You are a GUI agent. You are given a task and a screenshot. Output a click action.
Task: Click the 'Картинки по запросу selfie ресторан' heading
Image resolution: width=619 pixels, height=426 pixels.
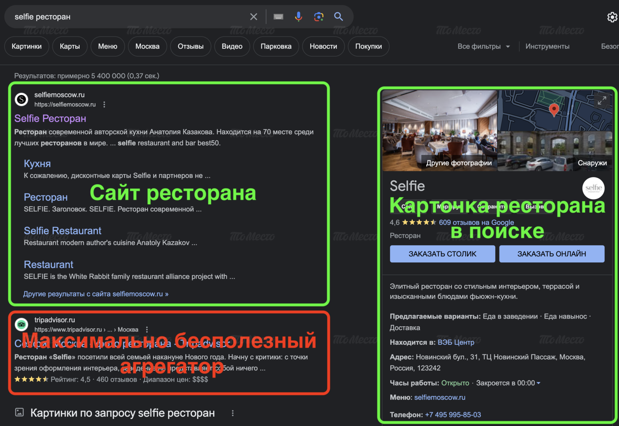click(x=123, y=413)
